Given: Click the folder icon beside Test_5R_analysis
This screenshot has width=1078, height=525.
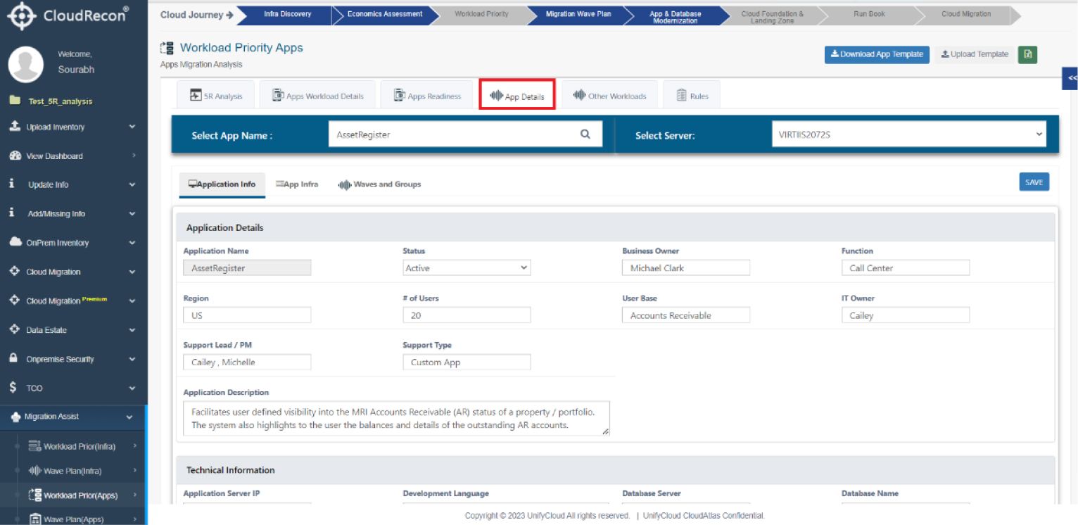Looking at the screenshot, I should tap(14, 101).
